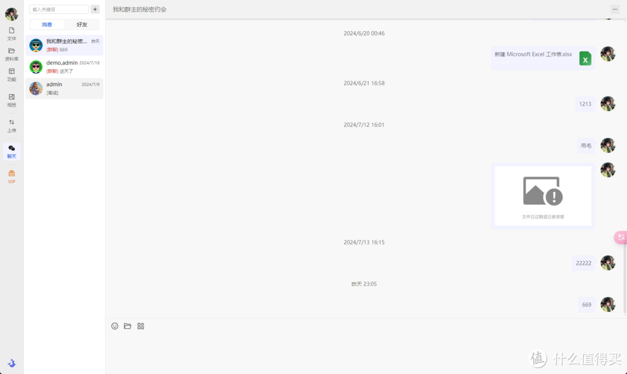
Task: Click the blue icon at bottom left corner
Action: click(12, 362)
